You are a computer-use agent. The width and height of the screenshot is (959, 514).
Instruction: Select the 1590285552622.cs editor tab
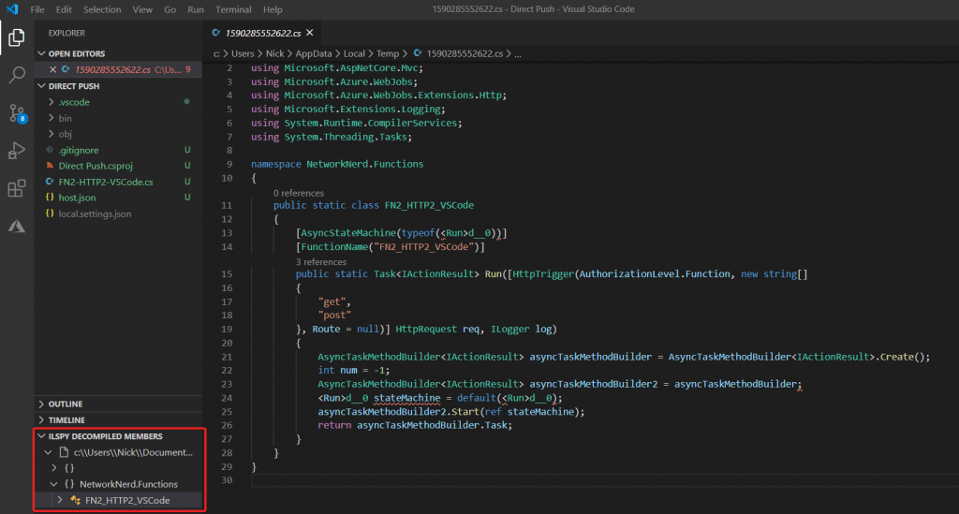[x=263, y=33]
